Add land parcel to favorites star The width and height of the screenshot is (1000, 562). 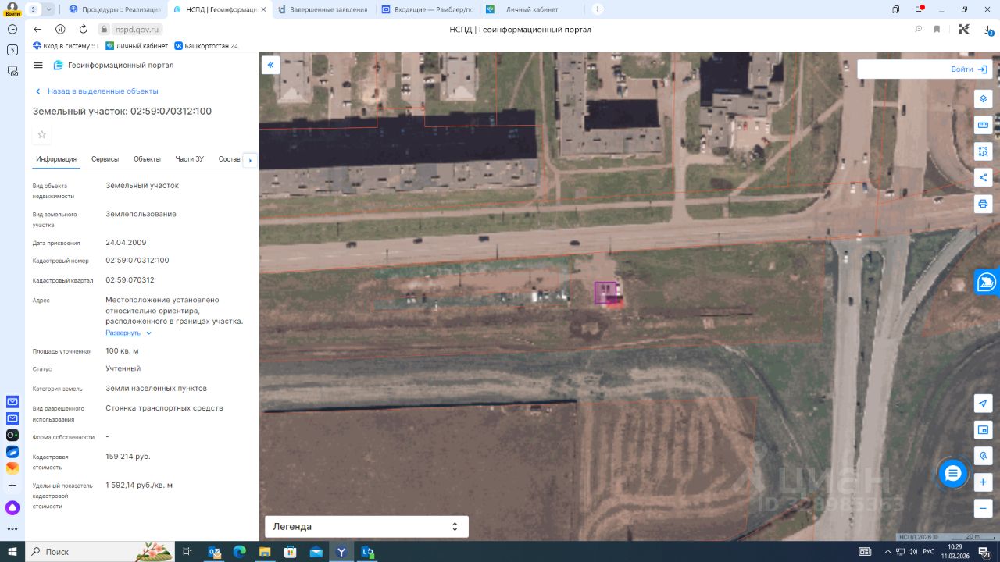(x=42, y=134)
